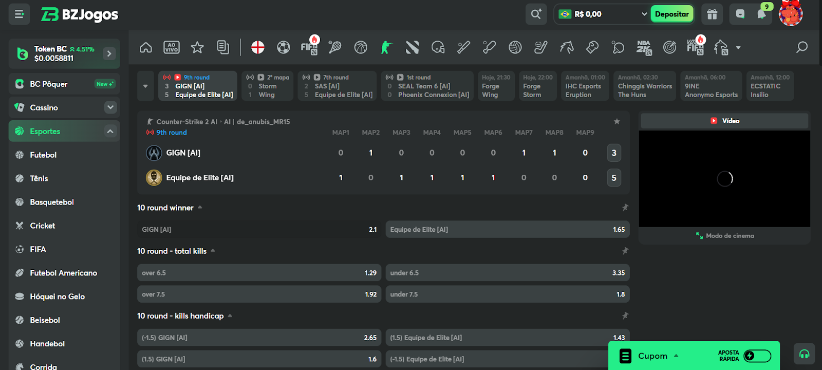
Task: Open favorites star in the sports bar
Action: (197, 47)
